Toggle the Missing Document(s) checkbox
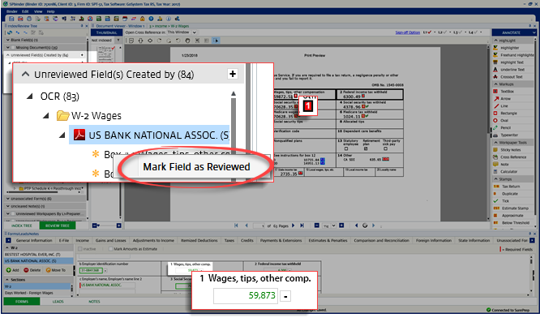 coord(13,48)
